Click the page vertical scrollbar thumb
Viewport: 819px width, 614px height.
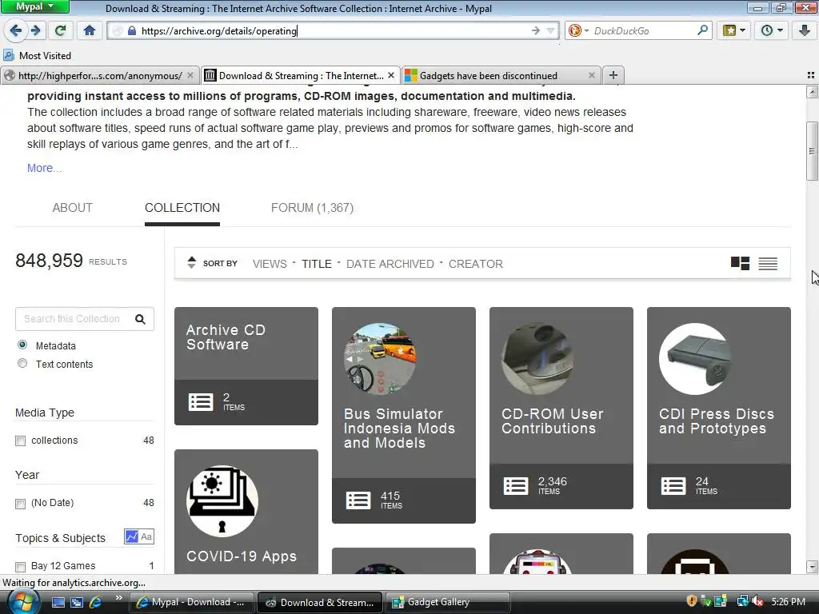(x=812, y=151)
